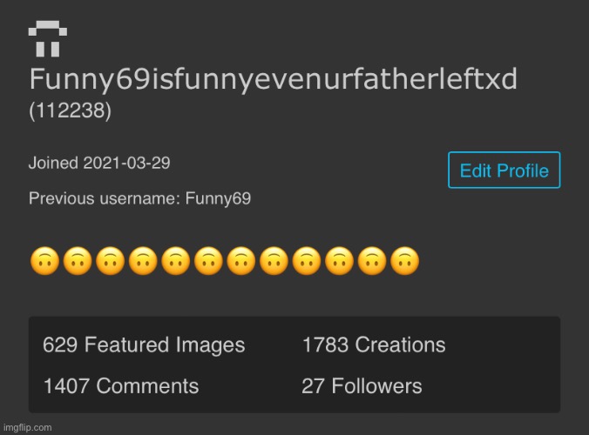This screenshot has width=589, height=435.
Task: Click the imgflip.com watermark
Action: (27, 427)
